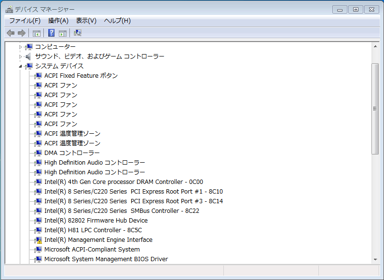Click the デバイス マネージャー title bar icon
This screenshot has height=280, width=384.
[x=9, y=9]
